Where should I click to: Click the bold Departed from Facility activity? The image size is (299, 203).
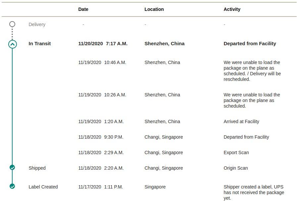click(x=250, y=44)
